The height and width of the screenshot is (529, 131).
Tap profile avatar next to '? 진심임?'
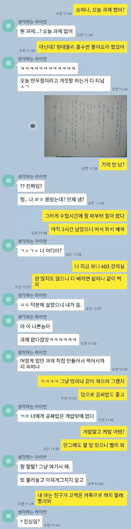click(x=9, y=516)
